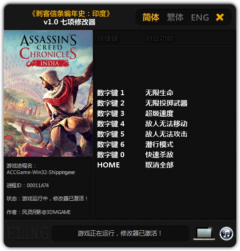Enable 超级速度 option
This screenshot has height=251, width=240.
[x=159, y=114]
